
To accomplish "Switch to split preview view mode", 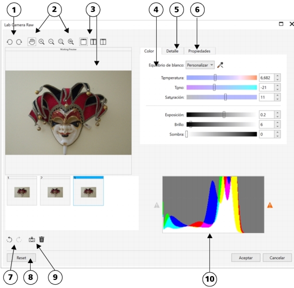I will point(94,42).
